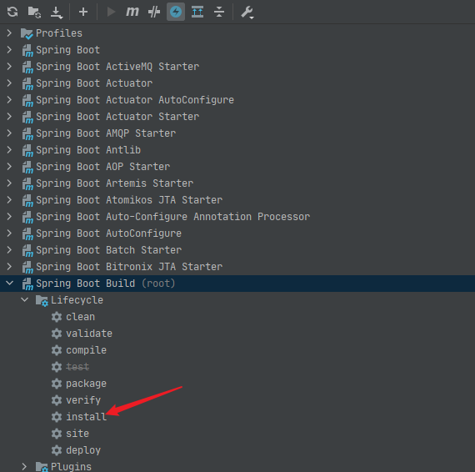Expand the Plugins folder
475x472 pixels.
click(x=24, y=466)
